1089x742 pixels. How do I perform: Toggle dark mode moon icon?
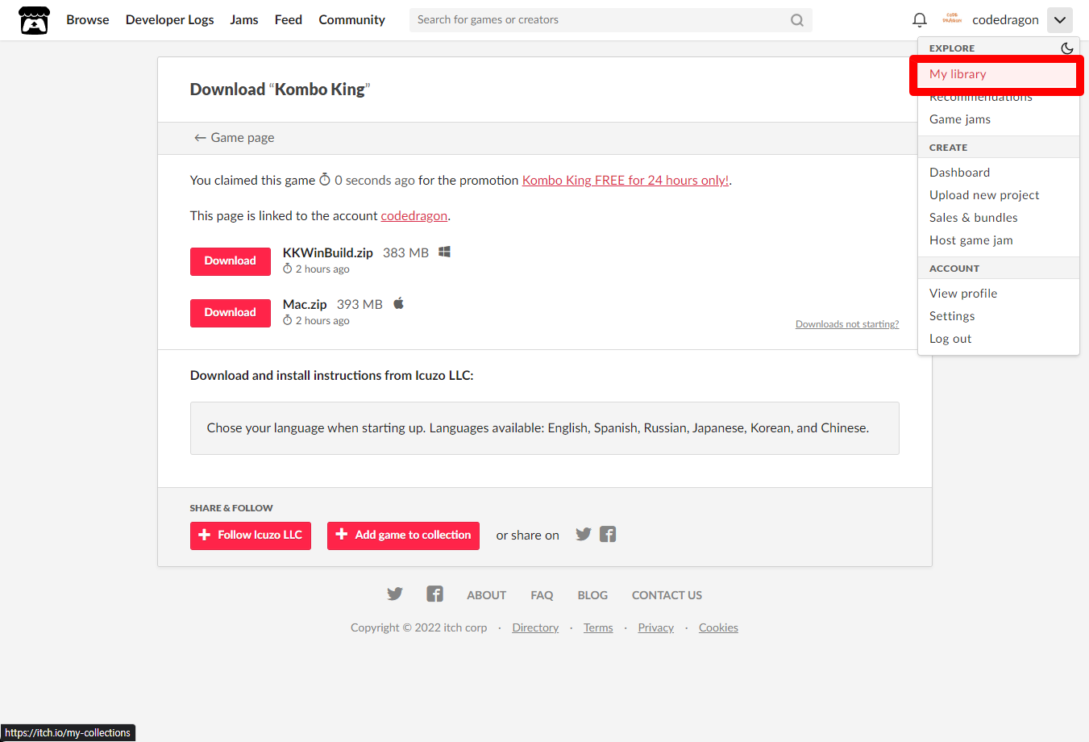1066,48
